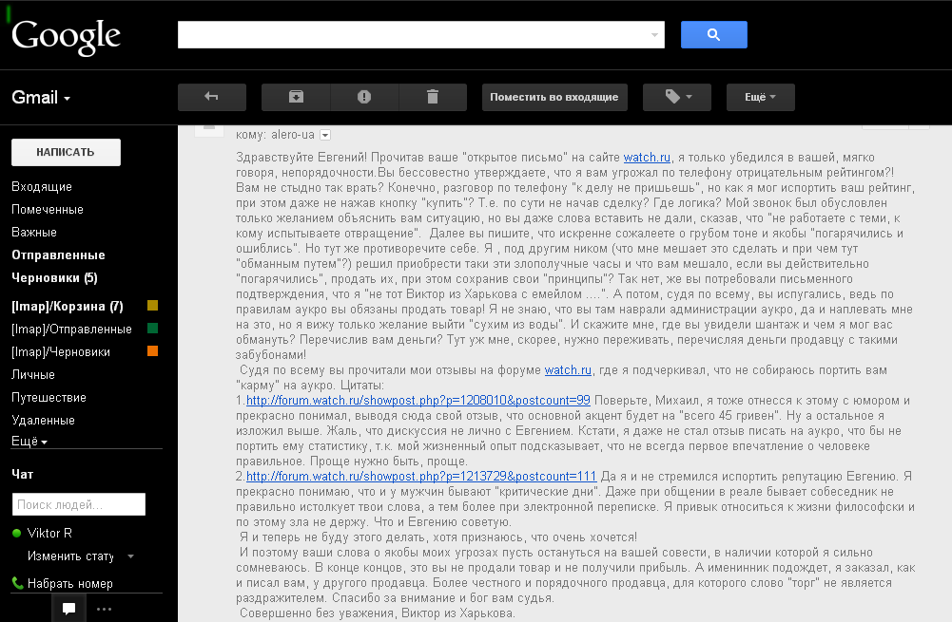The width and height of the screenshot is (952, 622).
Task: Click the phone icon beside Набрать номер
Action: (x=18, y=583)
